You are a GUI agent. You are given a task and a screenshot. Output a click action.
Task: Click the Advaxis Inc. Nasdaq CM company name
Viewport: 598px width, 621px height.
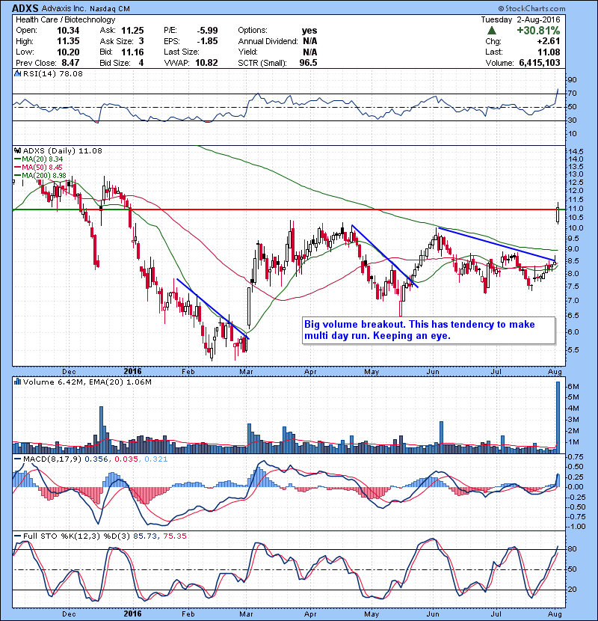click(86, 8)
